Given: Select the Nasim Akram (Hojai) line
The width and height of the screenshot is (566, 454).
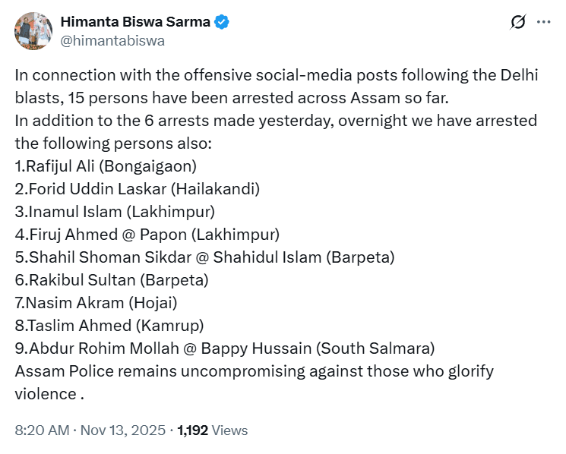Looking at the screenshot, I should 96,303.
